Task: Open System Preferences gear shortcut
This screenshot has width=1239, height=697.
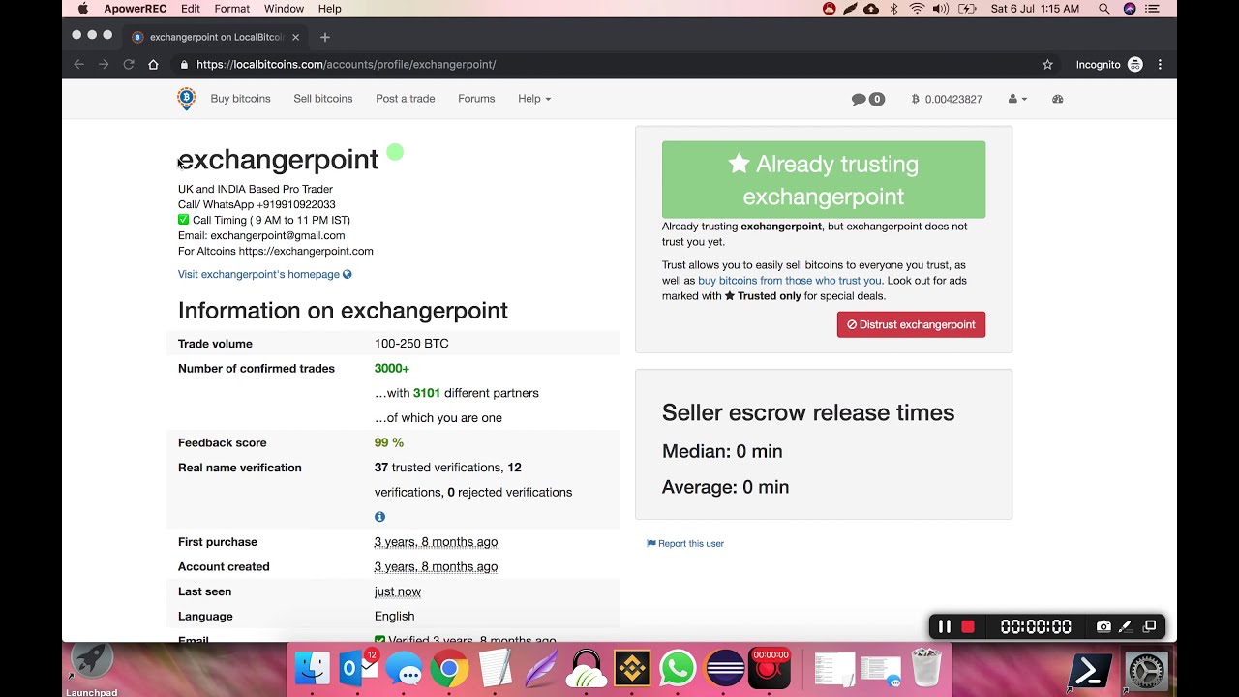Action: pyautogui.click(x=1147, y=670)
